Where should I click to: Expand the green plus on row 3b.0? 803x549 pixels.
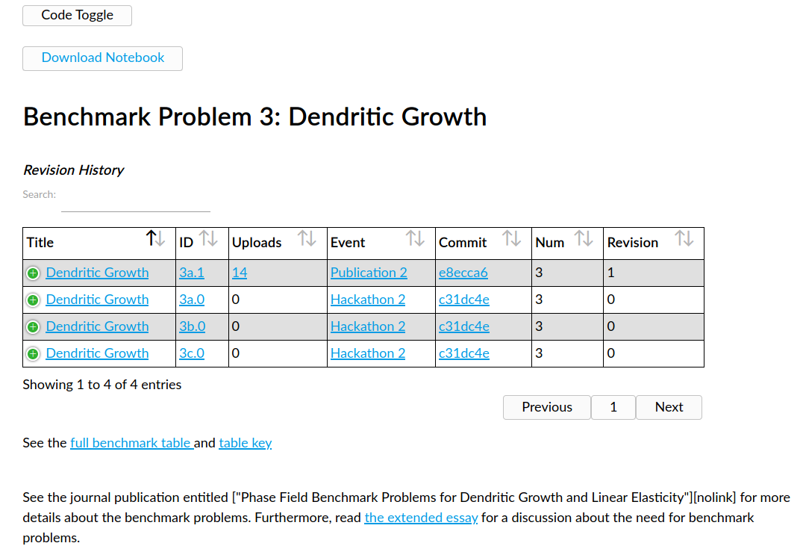(x=33, y=327)
